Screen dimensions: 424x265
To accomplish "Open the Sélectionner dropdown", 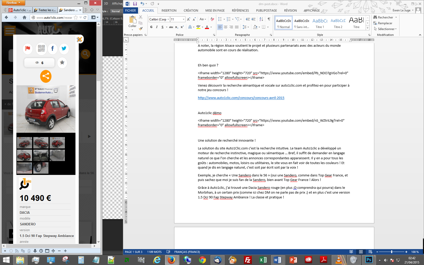I will 385,29.
